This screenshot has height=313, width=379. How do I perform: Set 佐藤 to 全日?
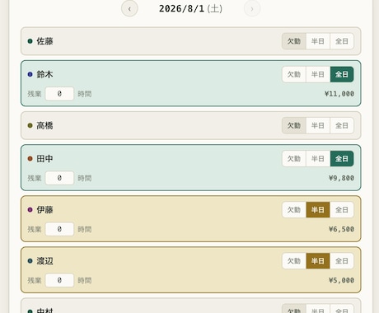[342, 41]
